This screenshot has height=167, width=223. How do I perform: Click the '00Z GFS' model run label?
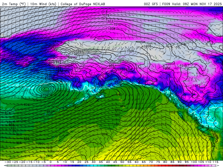click(151, 4)
